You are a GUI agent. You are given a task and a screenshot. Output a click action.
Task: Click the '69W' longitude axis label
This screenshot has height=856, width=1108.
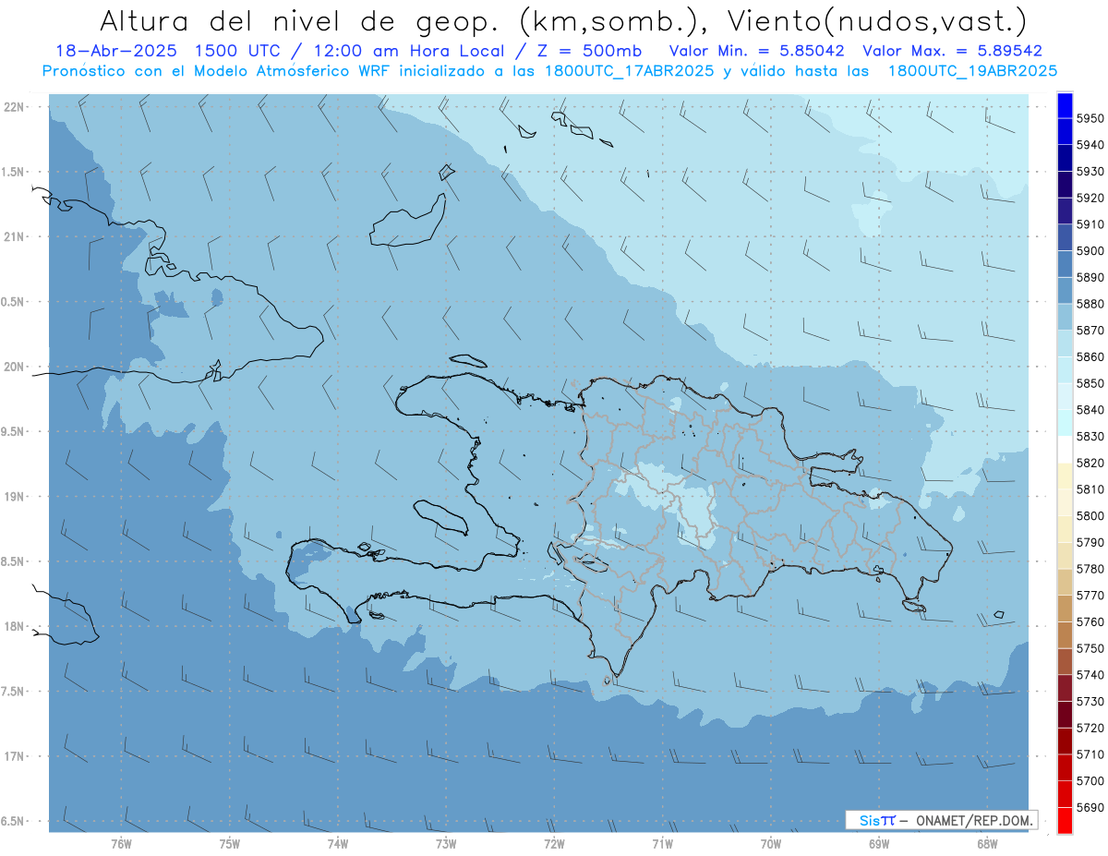coord(879,843)
